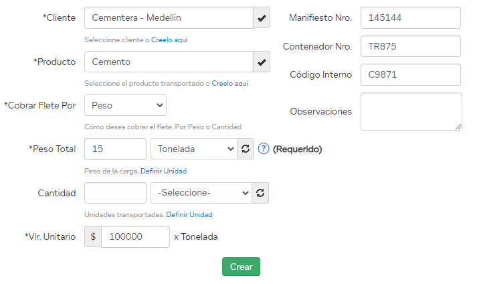The height and width of the screenshot is (284, 479).
Task: Click the dollar sign prefix of Vlr. Unitario
Action: (93, 236)
